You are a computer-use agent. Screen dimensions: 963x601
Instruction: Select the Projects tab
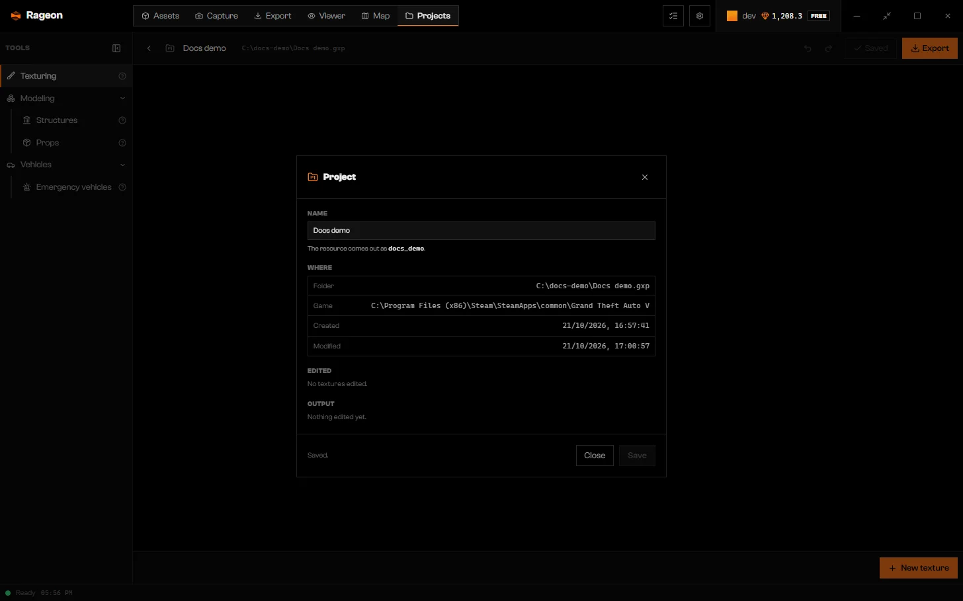pos(428,16)
